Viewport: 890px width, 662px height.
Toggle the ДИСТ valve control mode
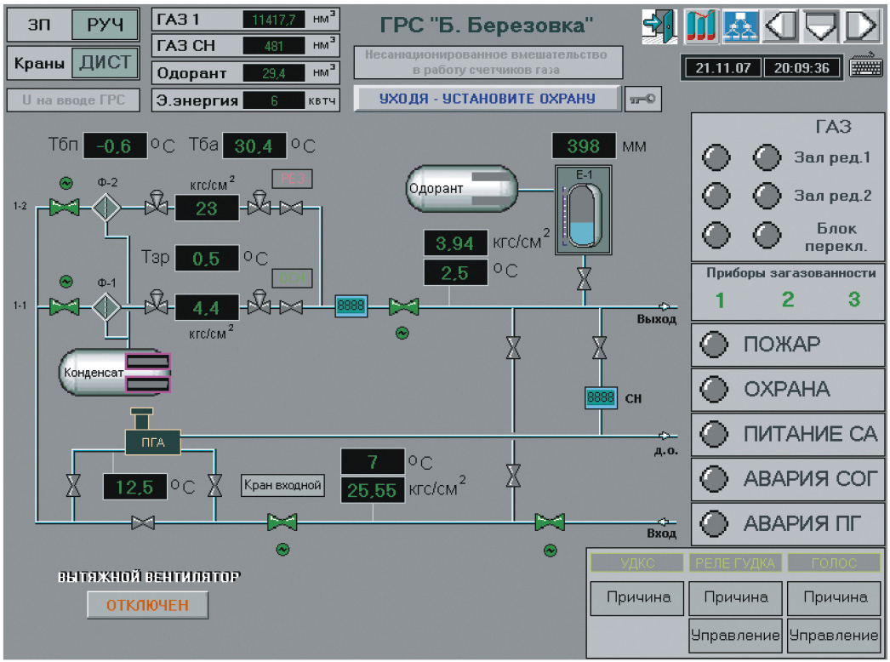coord(105,62)
